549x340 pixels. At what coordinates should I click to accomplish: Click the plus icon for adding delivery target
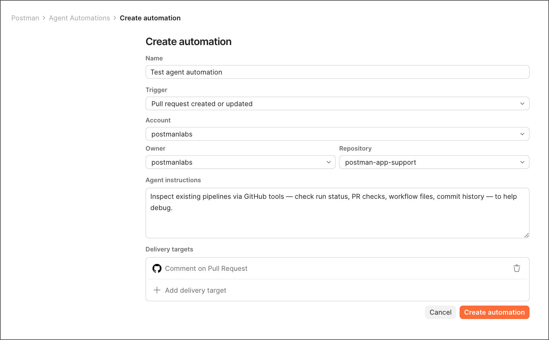tap(157, 290)
